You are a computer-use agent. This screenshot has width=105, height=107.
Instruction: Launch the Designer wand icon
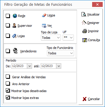[84, 23]
